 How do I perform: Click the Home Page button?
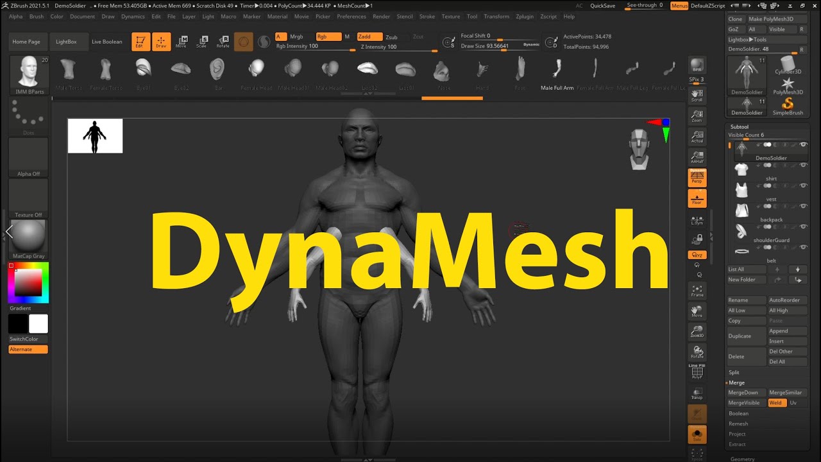click(x=26, y=42)
